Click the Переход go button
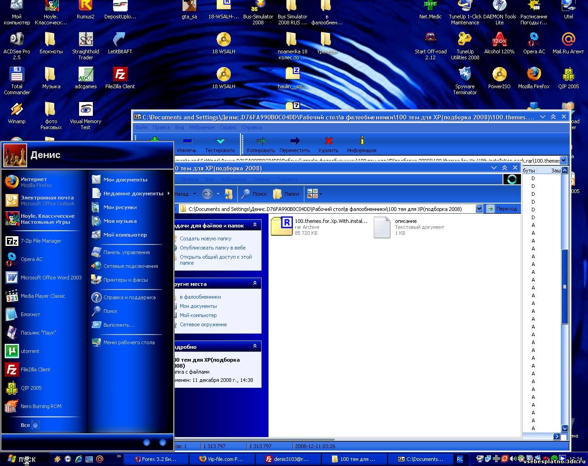 click(502, 209)
